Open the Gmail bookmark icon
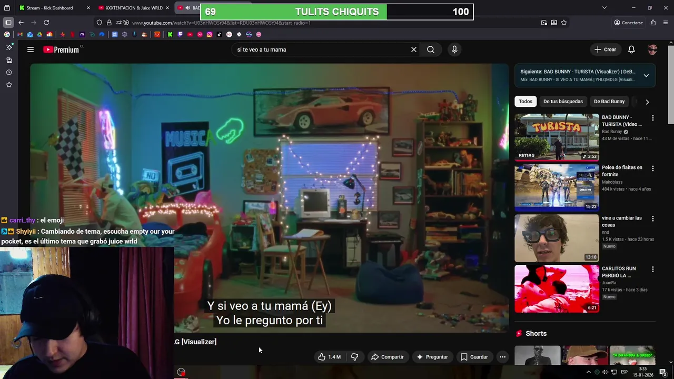The width and height of the screenshot is (674, 379). pos(19,34)
